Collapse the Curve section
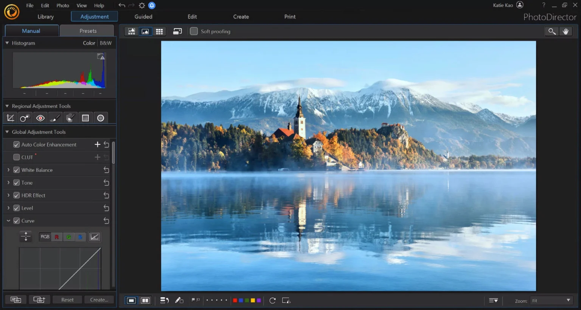 (8, 221)
